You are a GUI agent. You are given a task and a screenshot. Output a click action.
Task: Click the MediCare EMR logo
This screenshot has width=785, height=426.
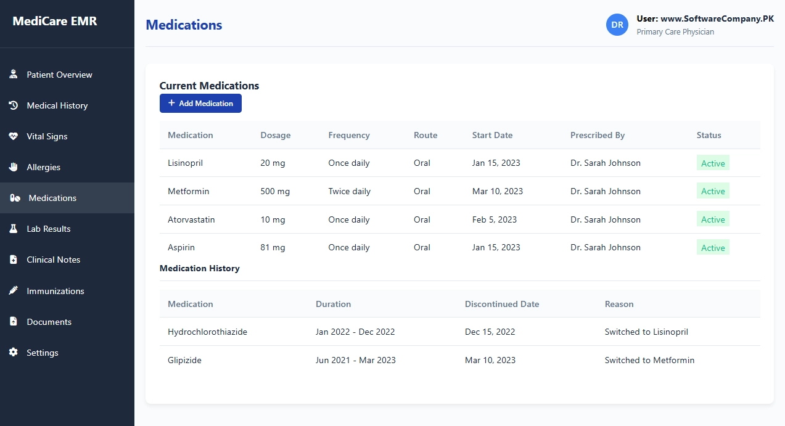coord(55,20)
